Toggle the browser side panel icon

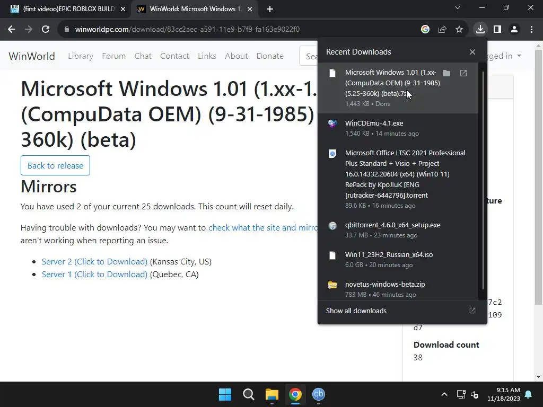click(497, 30)
